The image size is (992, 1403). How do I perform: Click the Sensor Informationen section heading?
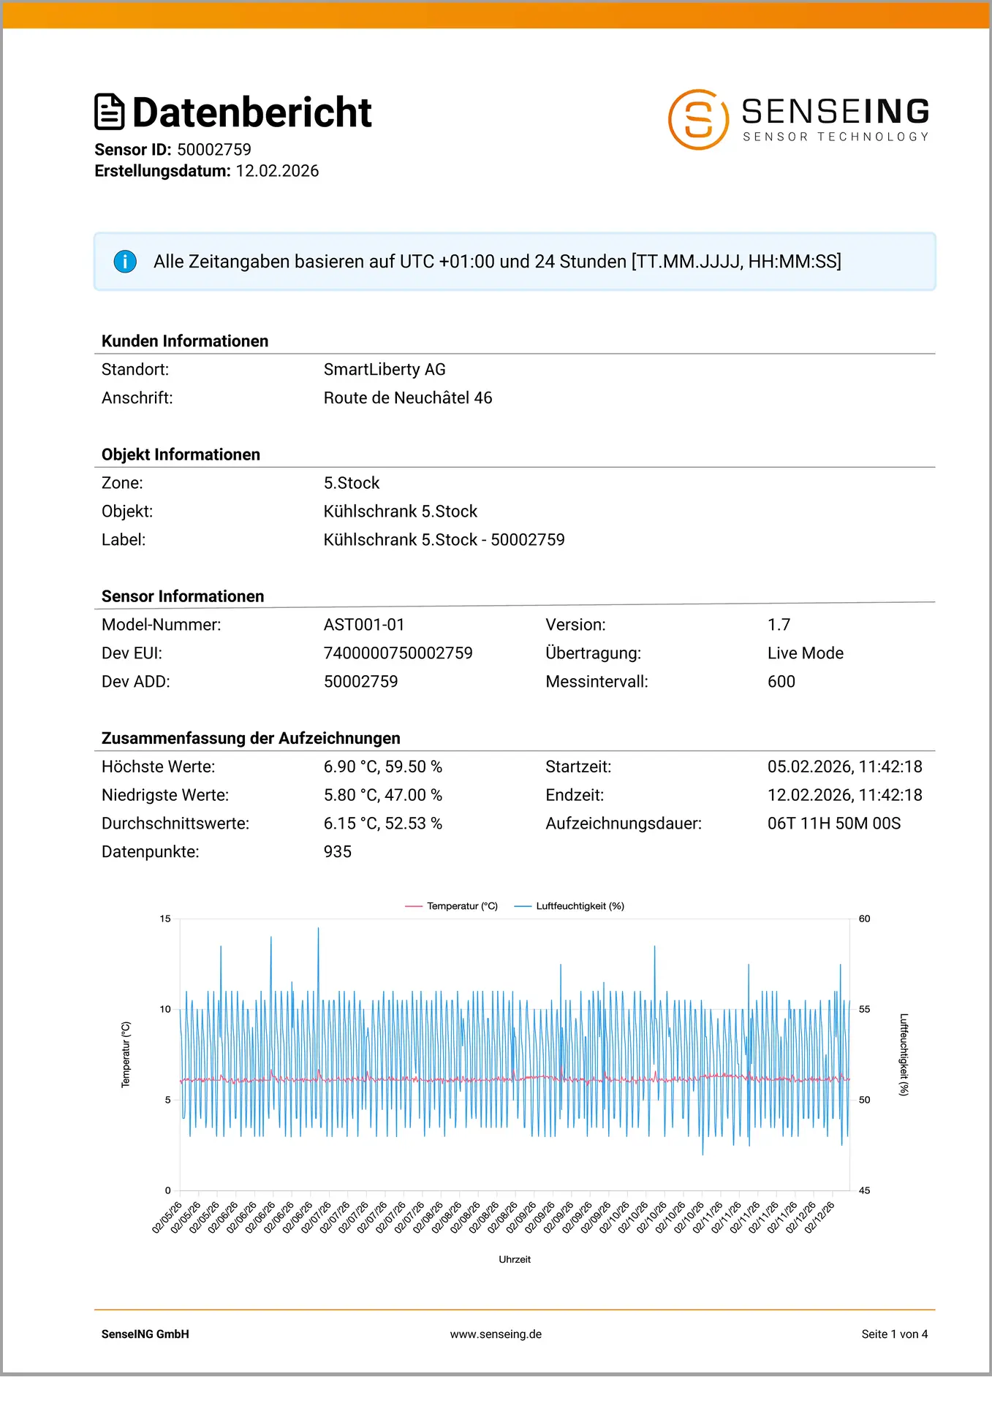coord(183,596)
